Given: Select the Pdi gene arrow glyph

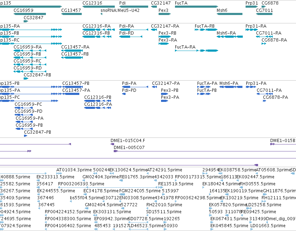Looking at the screenshot, I should click(x=134, y=7).
